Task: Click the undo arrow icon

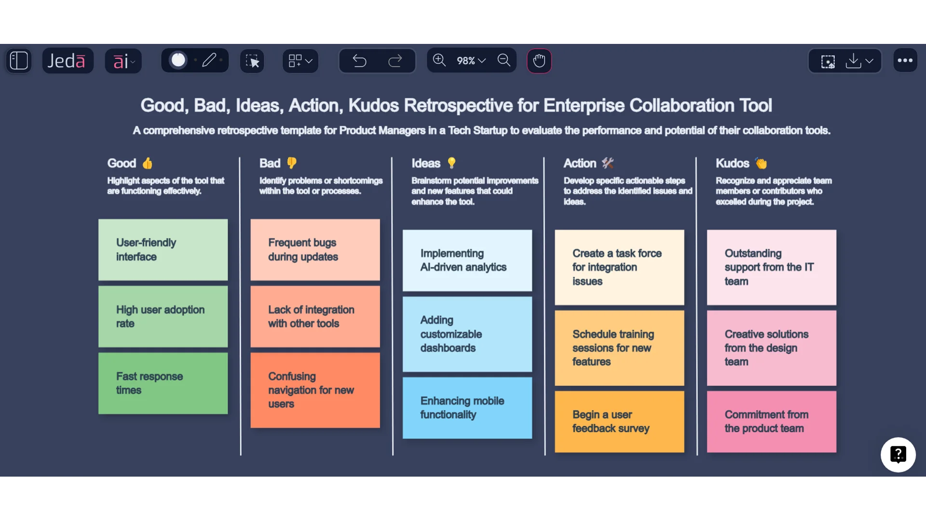Action: (359, 60)
